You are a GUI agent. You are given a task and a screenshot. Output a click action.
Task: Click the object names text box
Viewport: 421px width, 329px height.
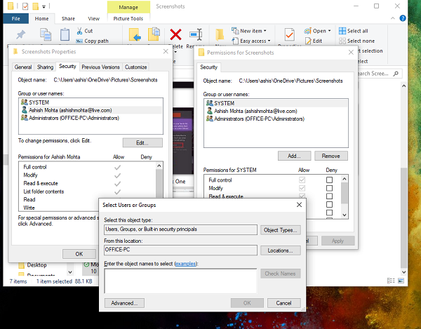click(x=180, y=280)
